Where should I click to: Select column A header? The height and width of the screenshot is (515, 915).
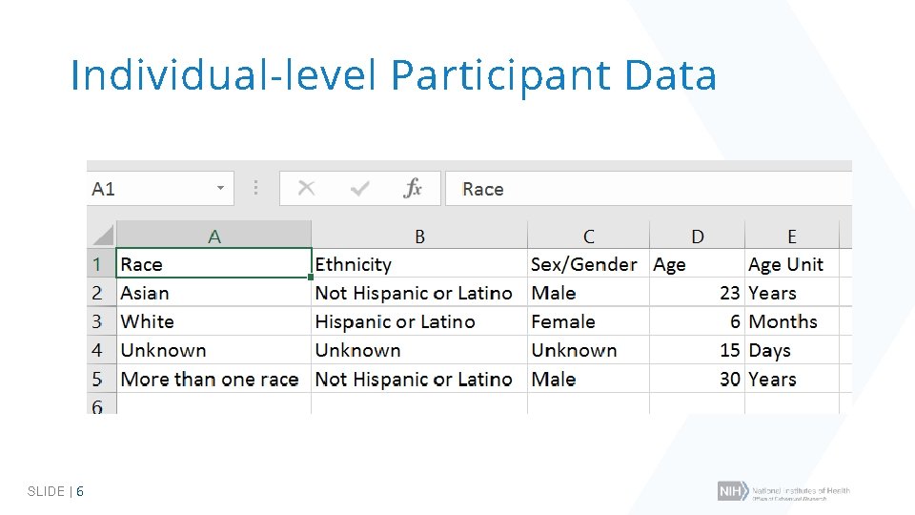[213, 236]
